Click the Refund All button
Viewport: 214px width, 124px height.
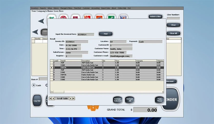click(x=130, y=100)
